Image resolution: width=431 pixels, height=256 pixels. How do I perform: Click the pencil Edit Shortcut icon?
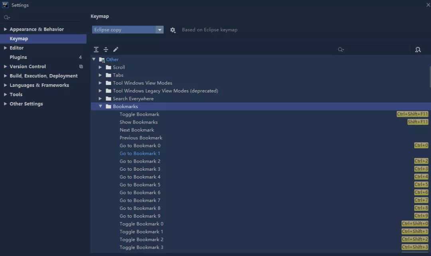tap(116, 49)
